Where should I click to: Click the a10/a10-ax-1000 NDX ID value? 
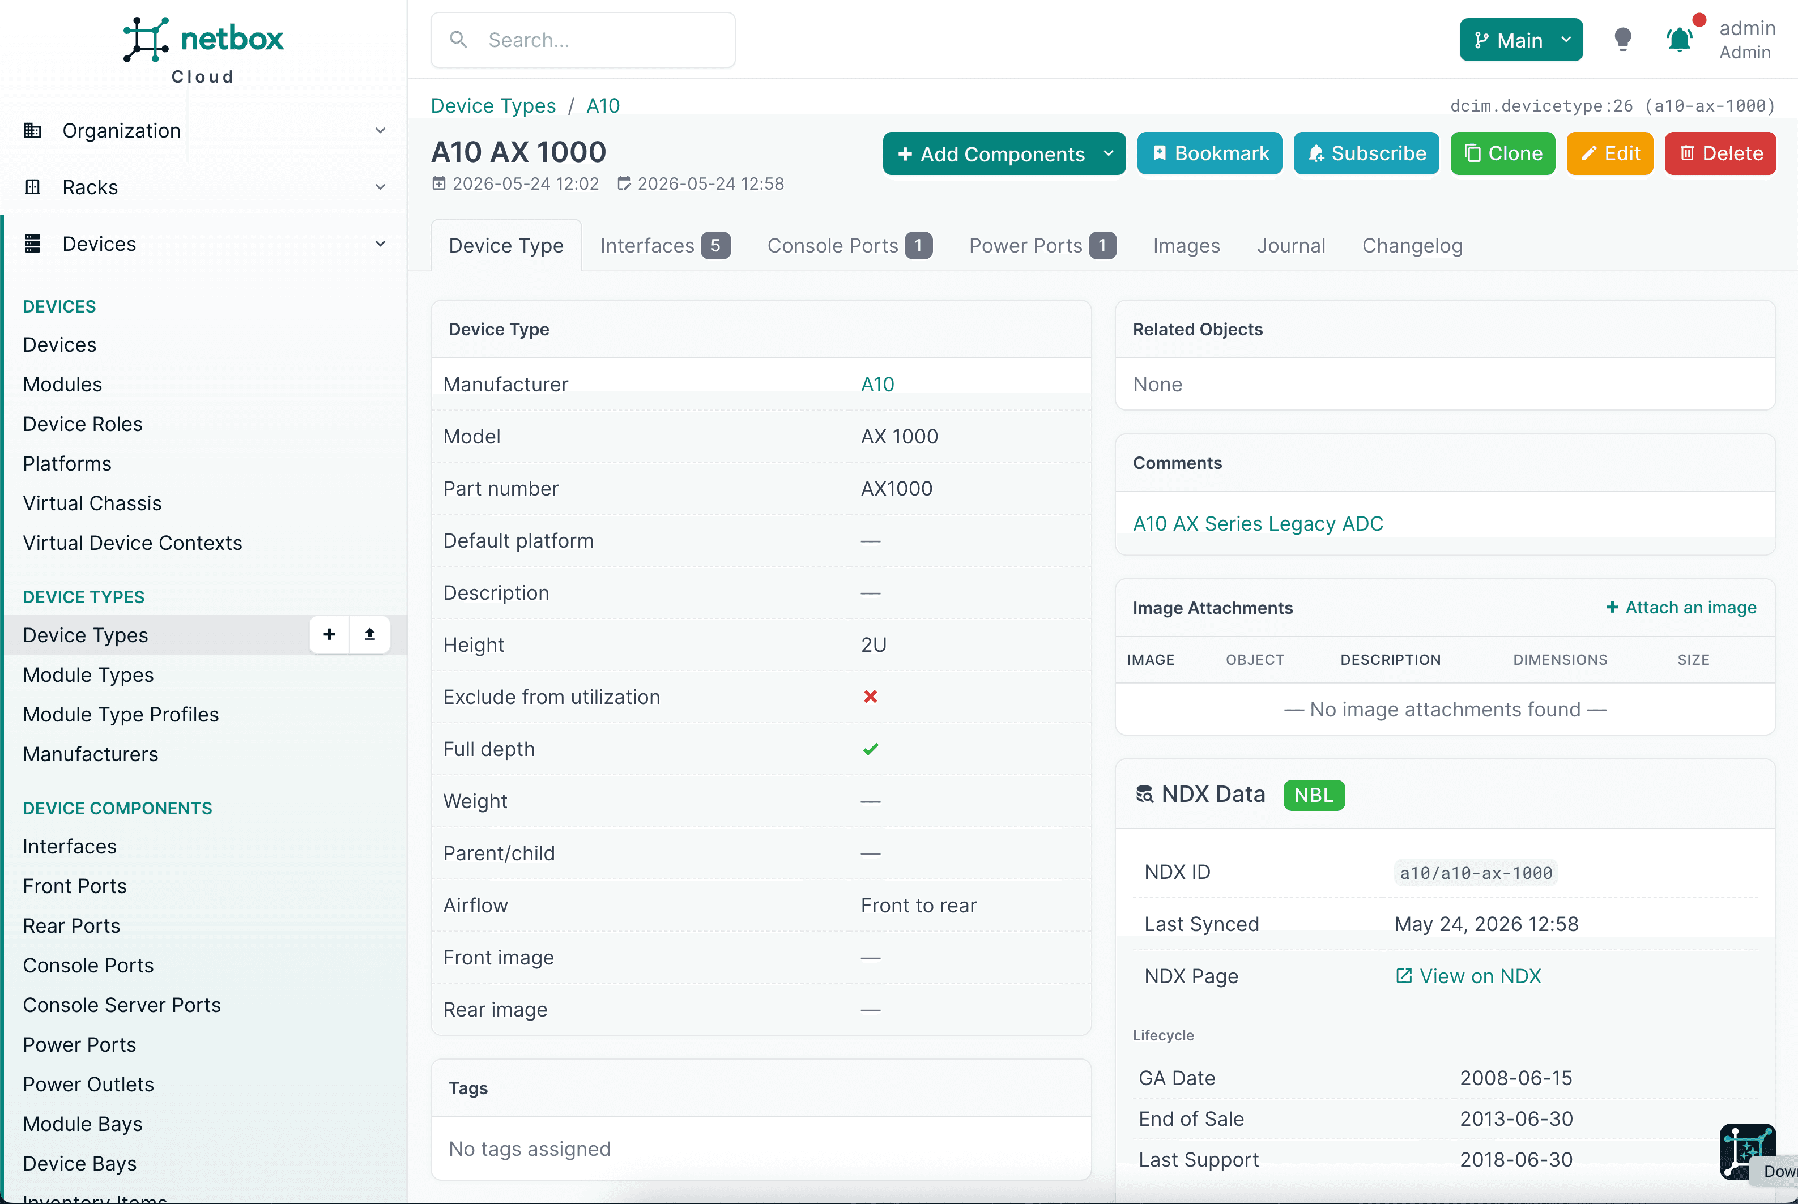(1476, 872)
